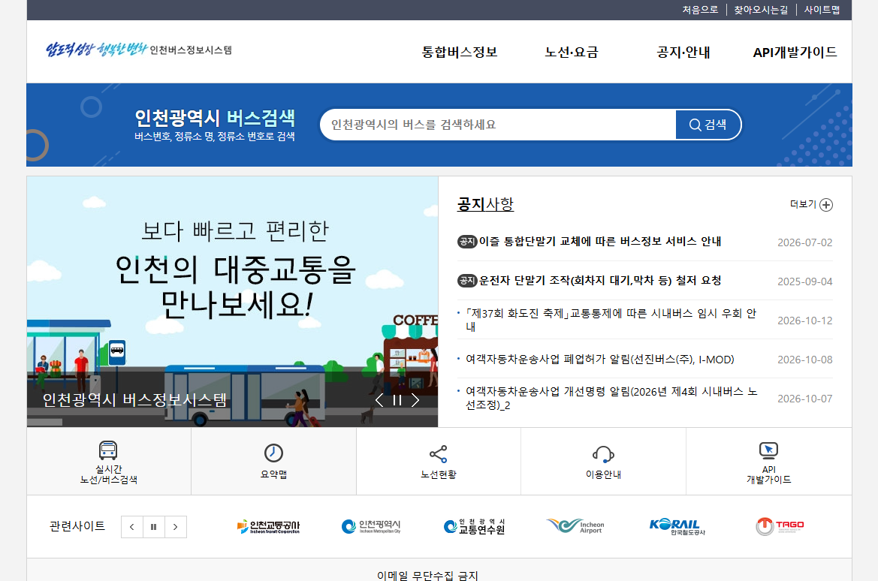The image size is (878, 581).
Task: Show previous banner slide arrow
Action: pos(379,400)
